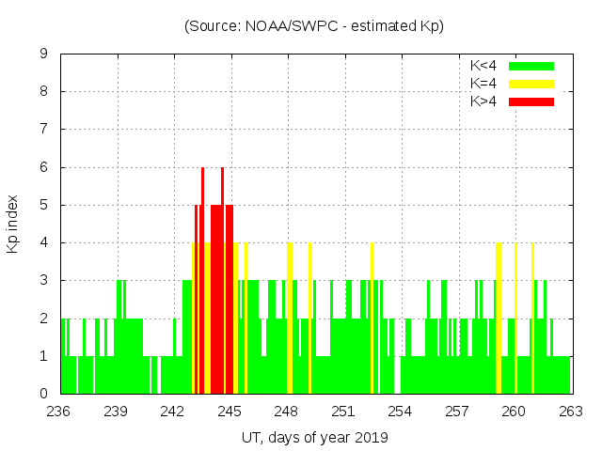
Task: Click the yellow bar at day 248
Action: click(290, 319)
